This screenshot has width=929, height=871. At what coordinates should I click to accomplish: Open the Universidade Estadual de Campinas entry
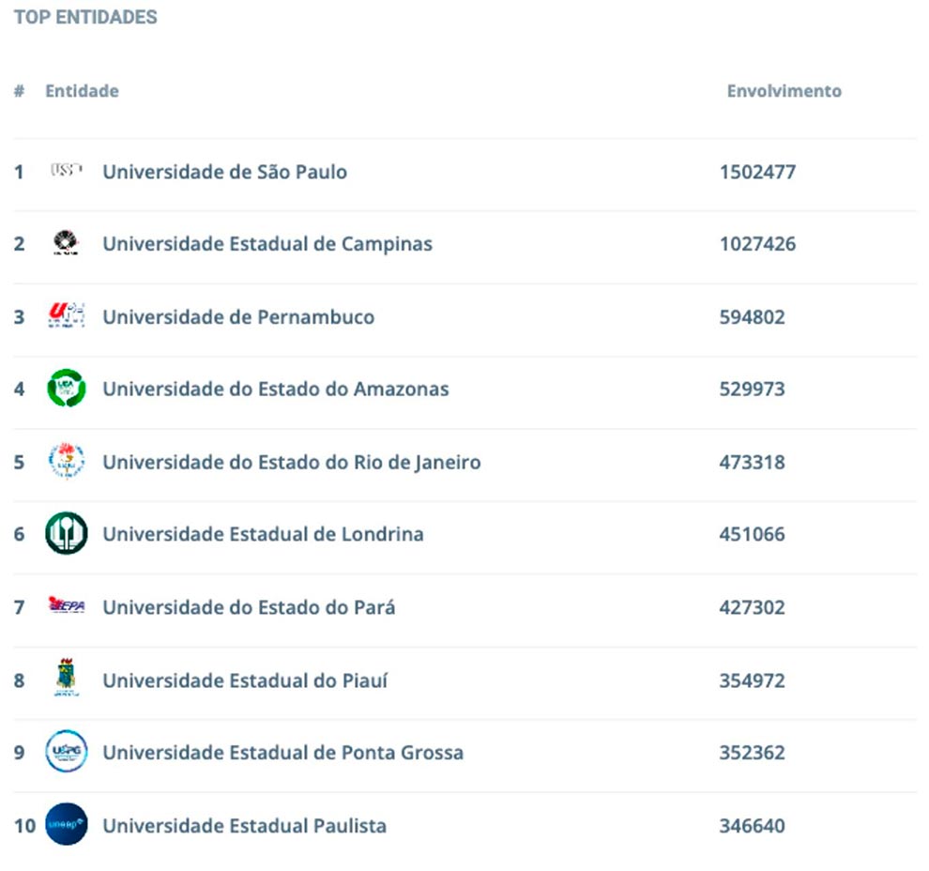pyautogui.click(x=267, y=244)
